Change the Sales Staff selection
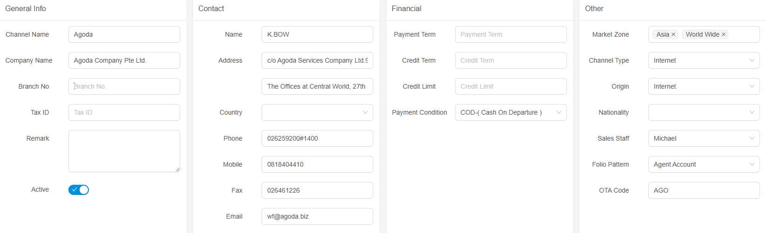The height and width of the screenshot is (233, 766). tap(704, 138)
